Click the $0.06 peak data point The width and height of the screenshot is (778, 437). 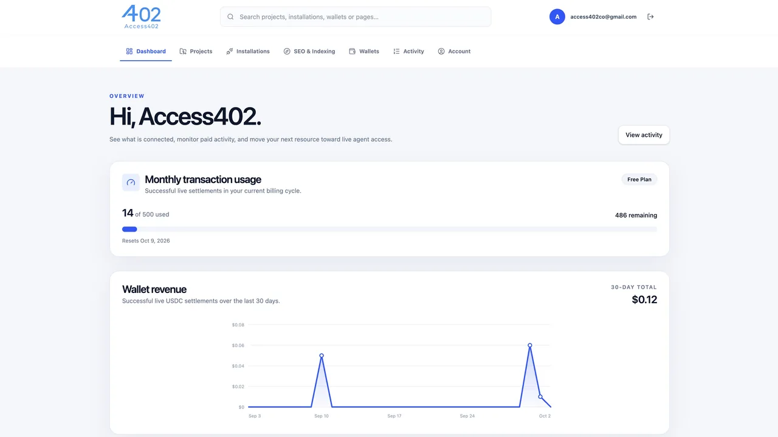tap(530, 345)
